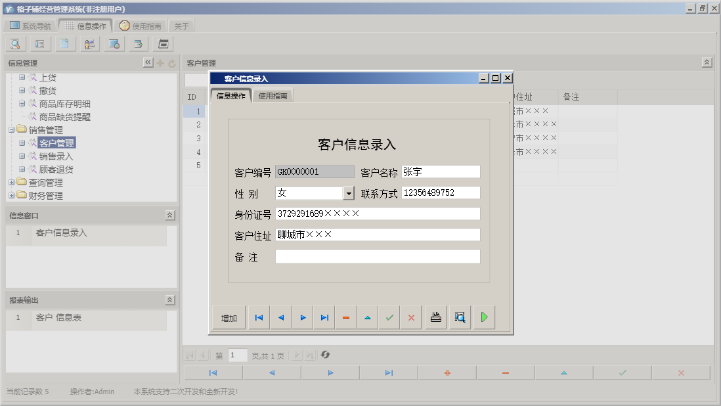
Task: Click the green execute arrow in the dialog
Action: [x=485, y=317]
